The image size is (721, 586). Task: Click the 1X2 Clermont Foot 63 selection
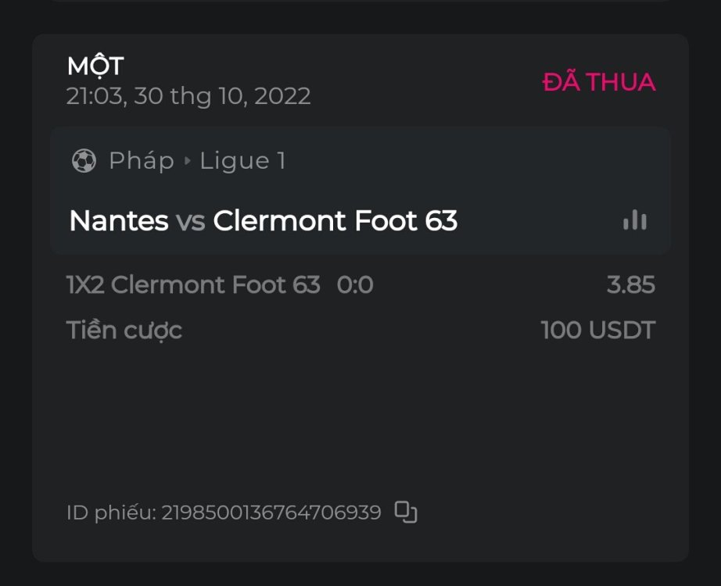coord(193,285)
